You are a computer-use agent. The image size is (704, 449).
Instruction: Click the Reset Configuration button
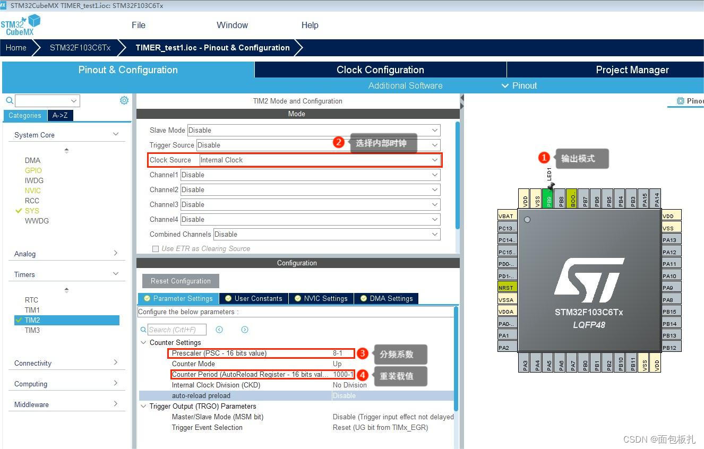[x=181, y=281]
